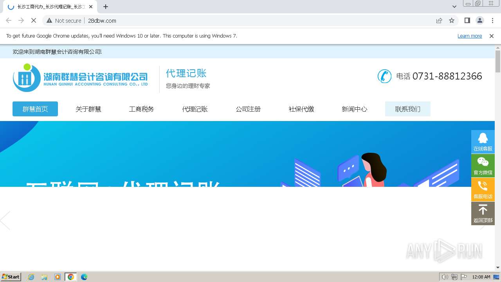Open the 代理记账 menu item
Viewport: 501px width, 282px height.
click(x=195, y=109)
